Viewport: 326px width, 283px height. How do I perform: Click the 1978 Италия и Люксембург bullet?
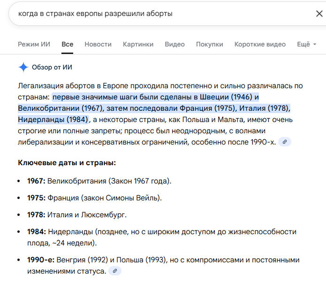tap(77, 214)
